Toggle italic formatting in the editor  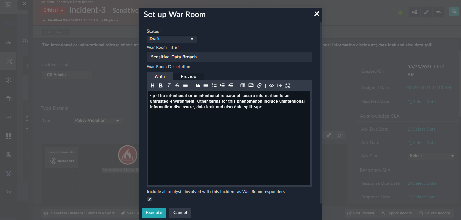tap(168, 85)
